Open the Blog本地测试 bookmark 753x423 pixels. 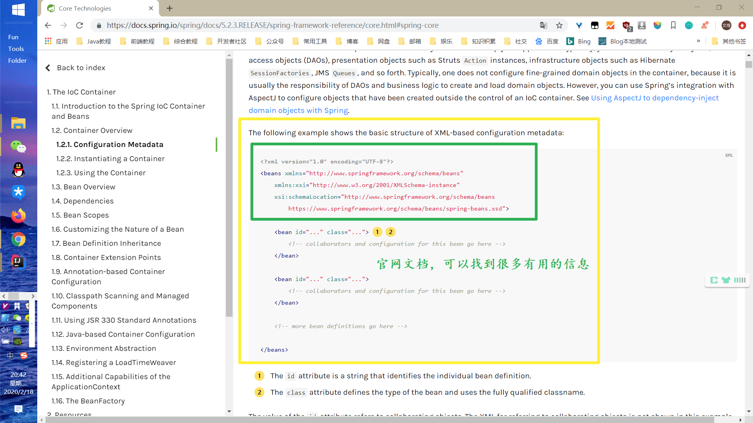(x=623, y=41)
